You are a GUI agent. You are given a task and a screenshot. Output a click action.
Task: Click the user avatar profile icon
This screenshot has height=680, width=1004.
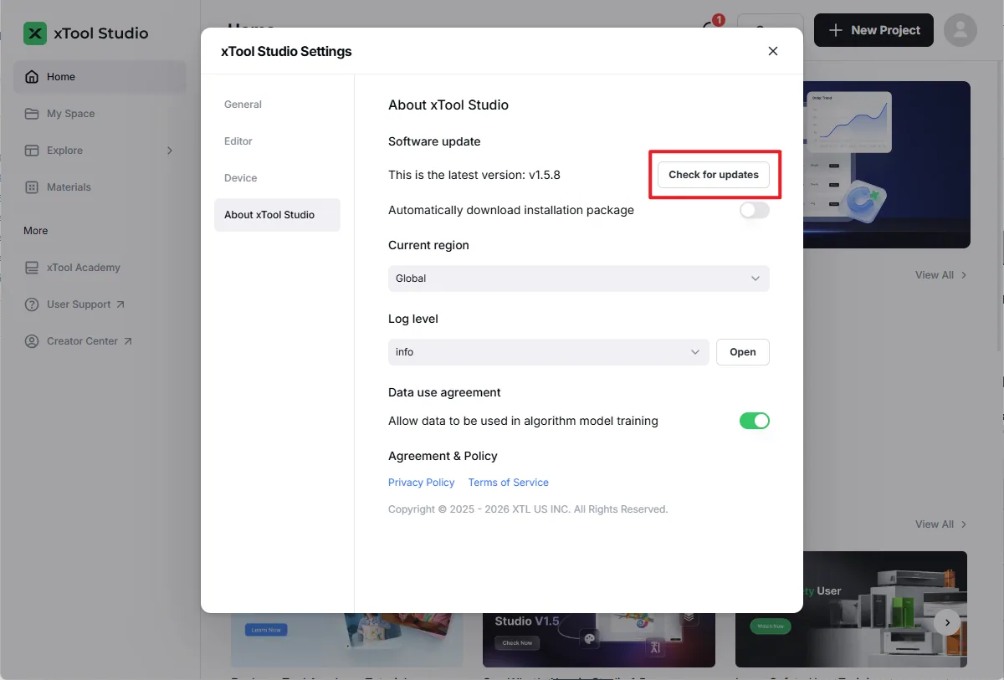coord(960,30)
